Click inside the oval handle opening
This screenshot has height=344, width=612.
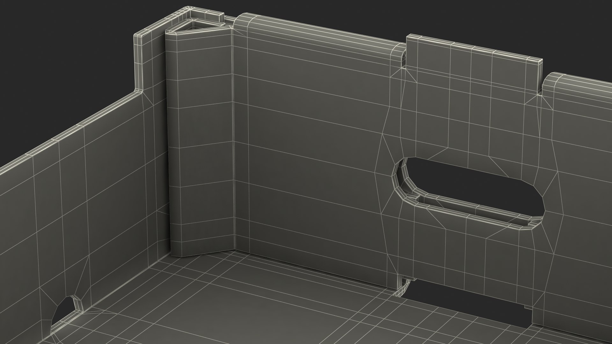point(472,186)
